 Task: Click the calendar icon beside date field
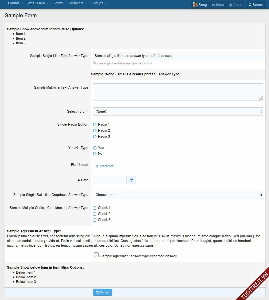tap(131, 180)
